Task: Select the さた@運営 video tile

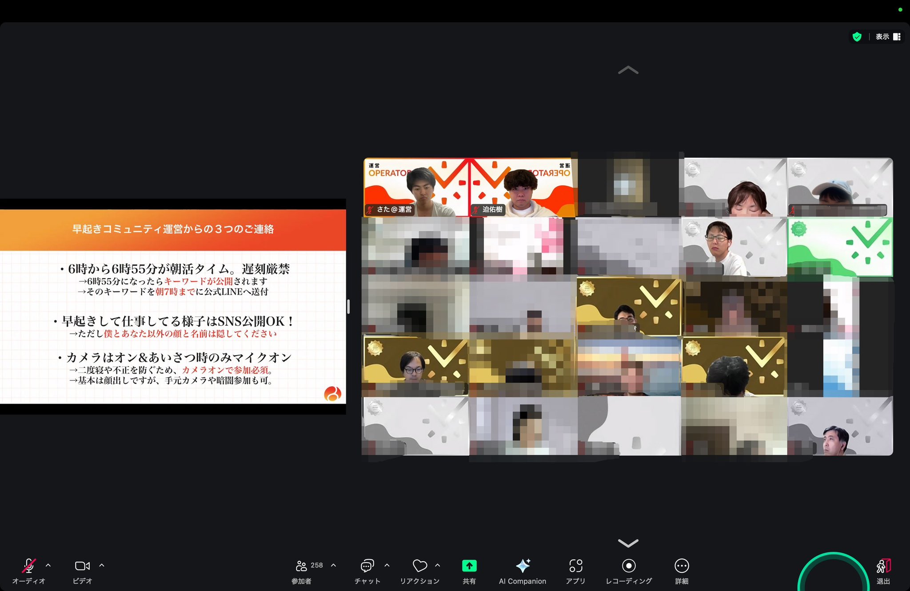Action: click(x=416, y=188)
